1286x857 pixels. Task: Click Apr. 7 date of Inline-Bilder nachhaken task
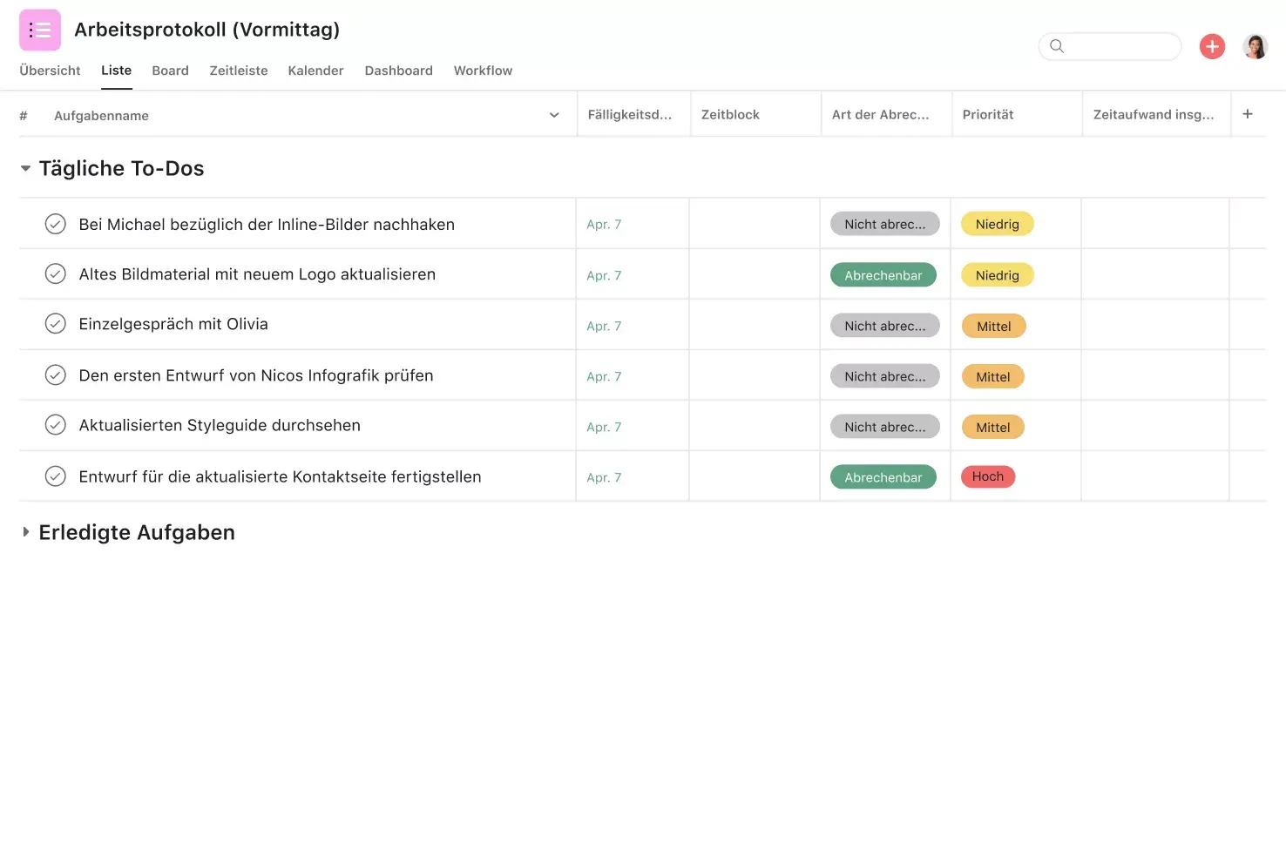coord(604,224)
